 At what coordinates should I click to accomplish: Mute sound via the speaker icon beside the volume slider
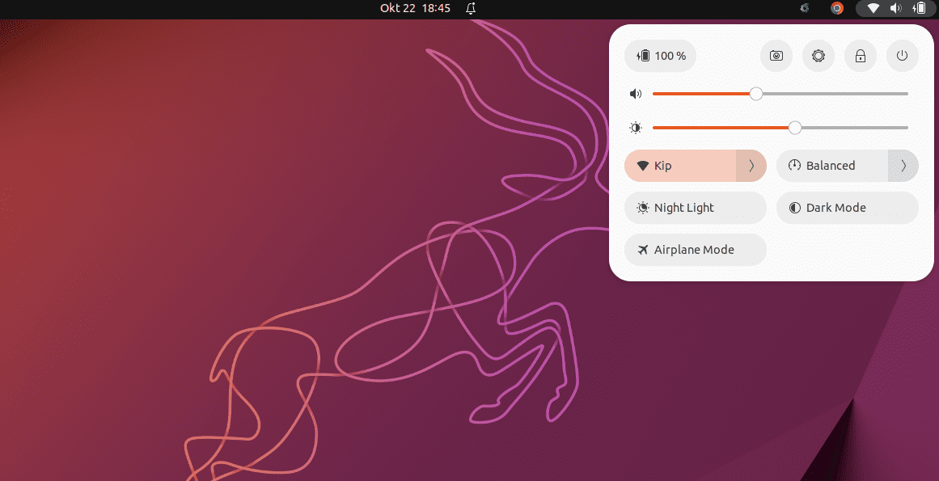click(636, 94)
